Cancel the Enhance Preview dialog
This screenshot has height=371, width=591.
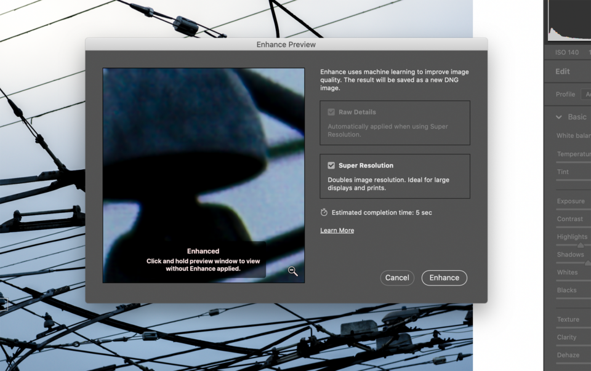point(397,278)
